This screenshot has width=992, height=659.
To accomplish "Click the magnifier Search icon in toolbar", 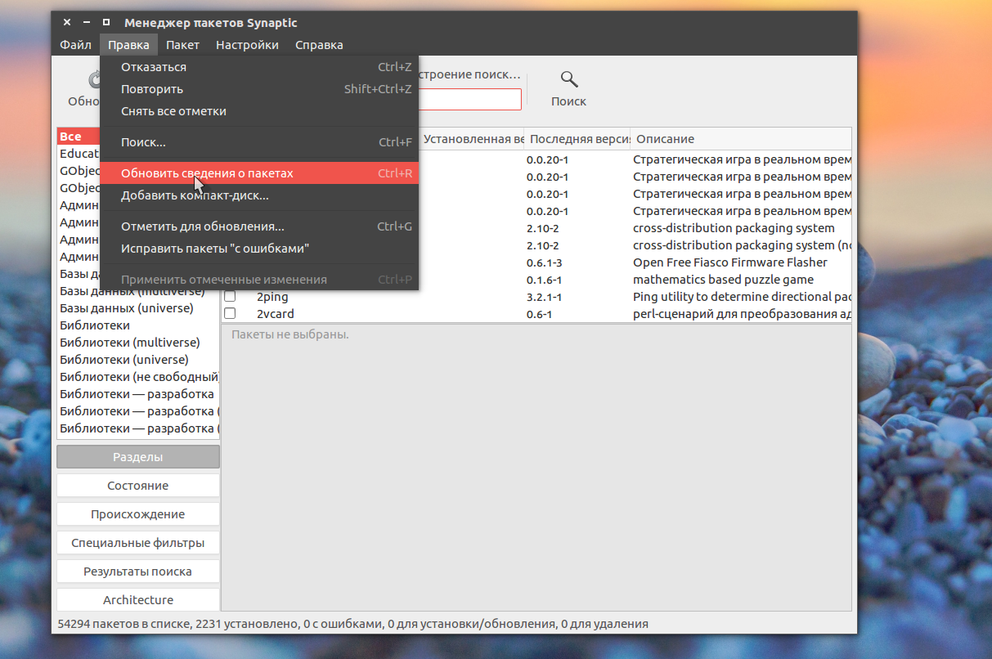I will (569, 80).
